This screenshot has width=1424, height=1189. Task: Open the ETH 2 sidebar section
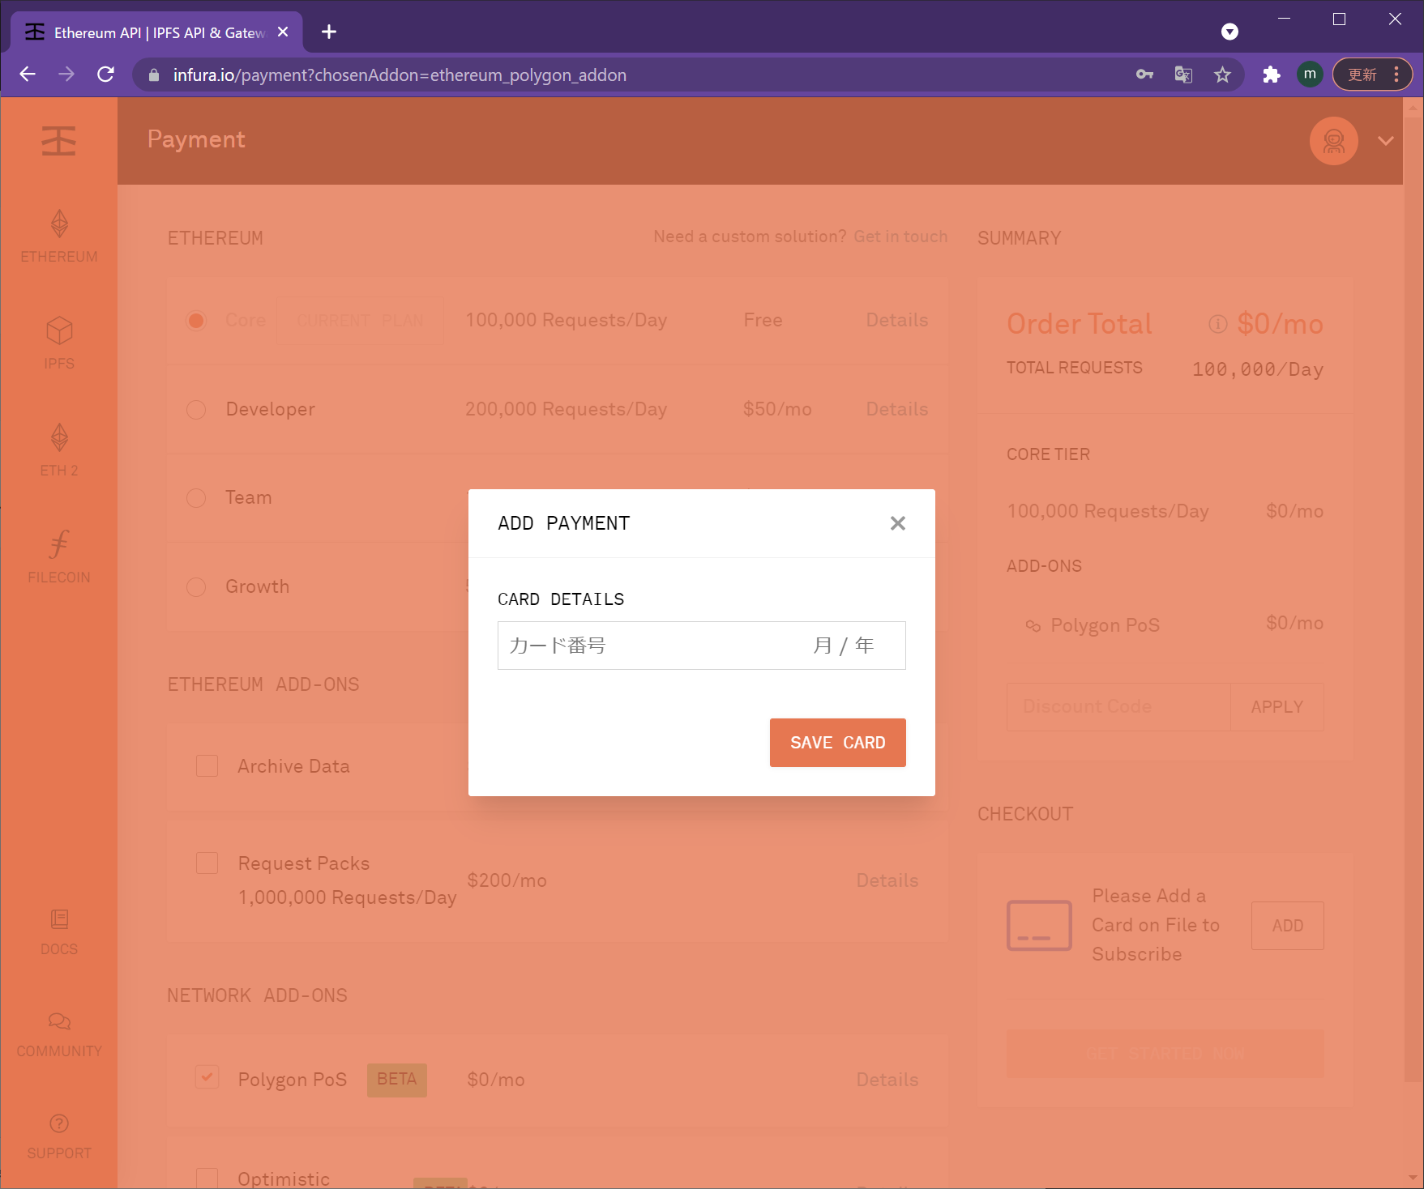point(59,450)
